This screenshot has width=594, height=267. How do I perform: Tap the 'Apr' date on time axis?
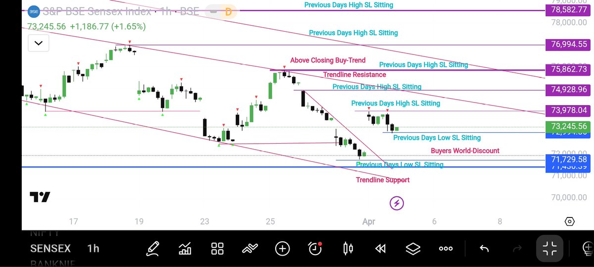pyautogui.click(x=369, y=221)
